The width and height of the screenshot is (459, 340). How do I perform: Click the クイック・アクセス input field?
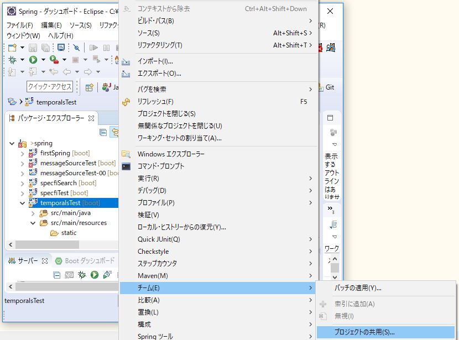click(x=50, y=87)
